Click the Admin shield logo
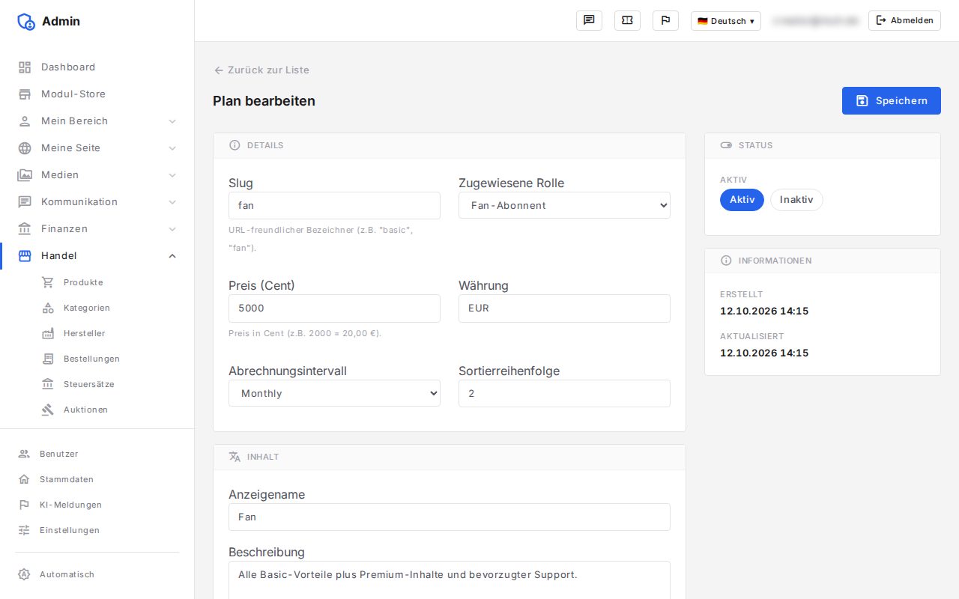Screen dimensions: 959x599 [26, 22]
